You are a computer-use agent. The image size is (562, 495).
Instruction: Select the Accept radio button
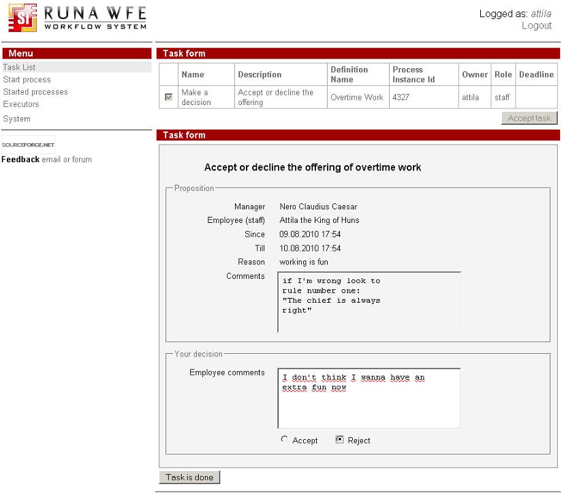coord(284,440)
